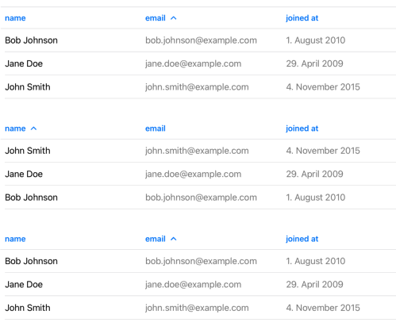Image resolution: width=396 pixels, height=330 pixels.
Task: Click 1. August 2010 date in second table
Action: point(316,198)
